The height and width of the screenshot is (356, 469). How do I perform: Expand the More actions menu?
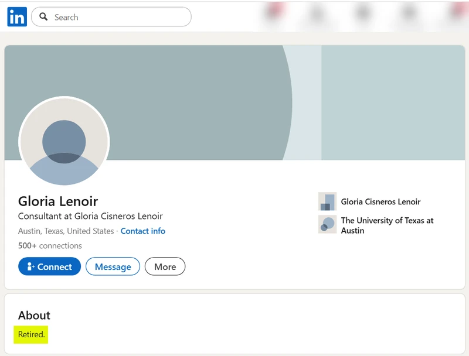click(x=165, y=266)
